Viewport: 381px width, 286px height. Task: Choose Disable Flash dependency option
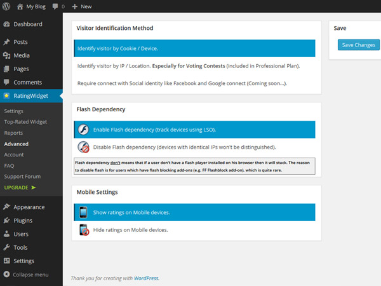pyautogui.click(x=194, y=147)
